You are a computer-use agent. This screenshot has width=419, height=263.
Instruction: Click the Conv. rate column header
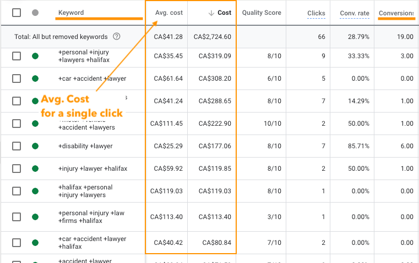tap(355, 13)
